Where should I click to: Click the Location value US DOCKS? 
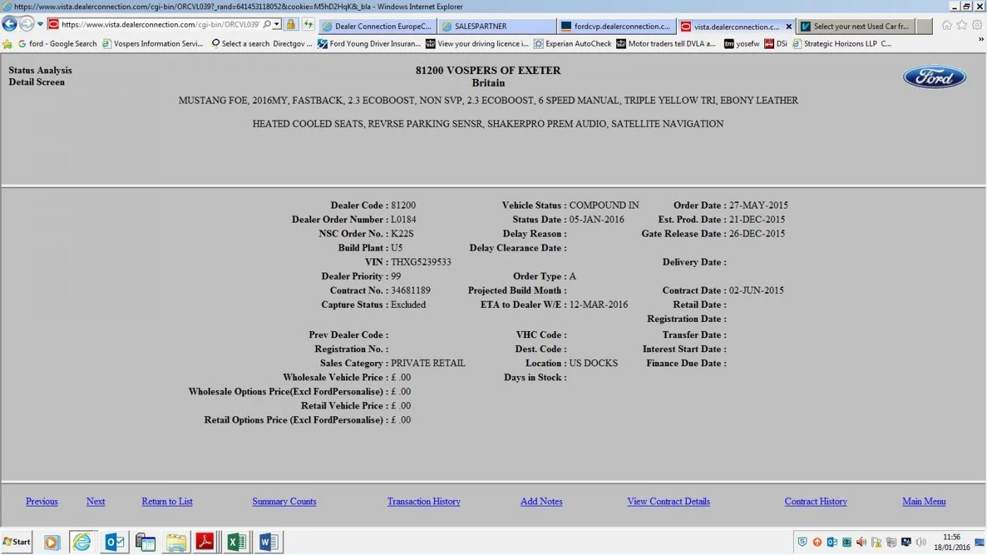click(594, 363)
